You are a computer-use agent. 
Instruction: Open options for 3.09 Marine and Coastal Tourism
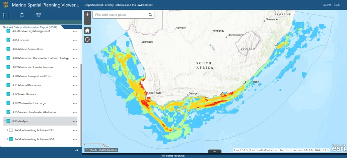[x=75, y=67]
